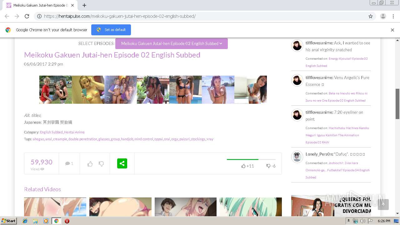
Task: Click the mind control tag
Action: (x=144, y=139)
